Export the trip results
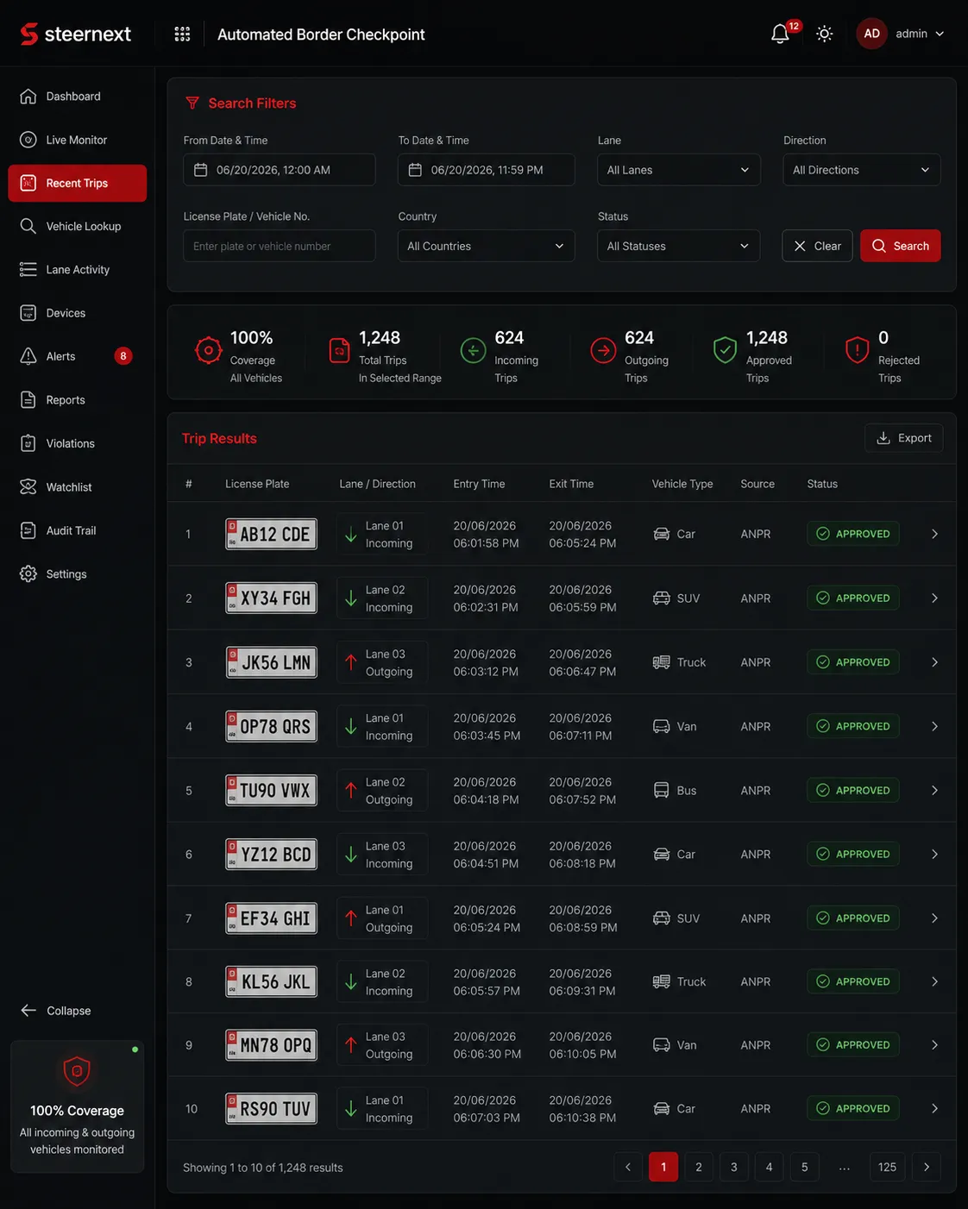Image resolution: width=968 pixels, height=1209 pixels. (x=903, y=438)
